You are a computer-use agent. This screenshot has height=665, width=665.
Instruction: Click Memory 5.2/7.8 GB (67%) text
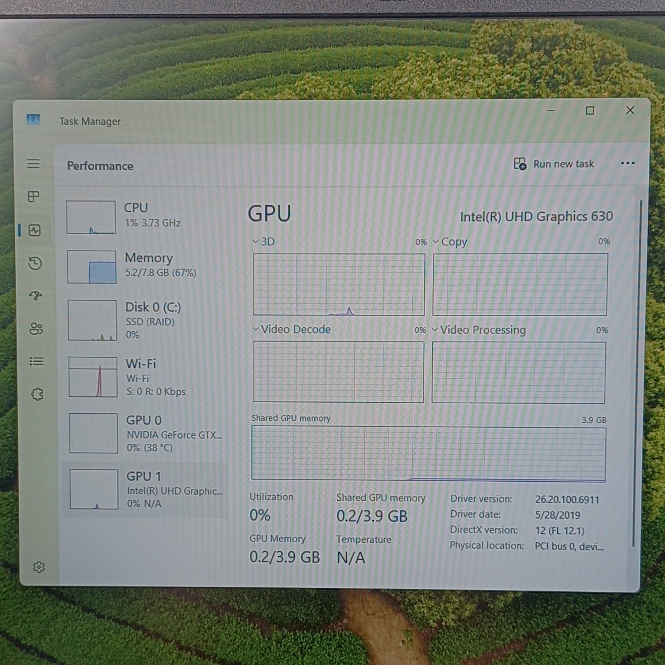161,273
